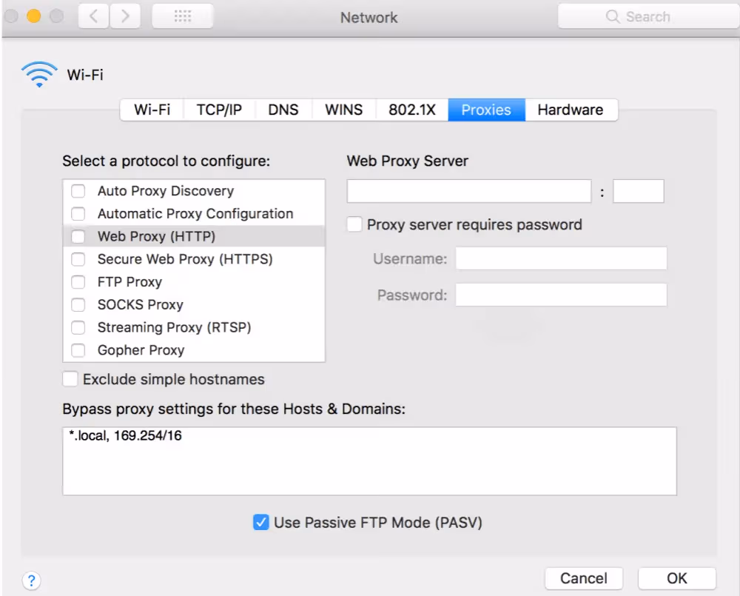
Task: Click the forward navigation arrow
Action: pyautogui.click(x=124, y=16)
